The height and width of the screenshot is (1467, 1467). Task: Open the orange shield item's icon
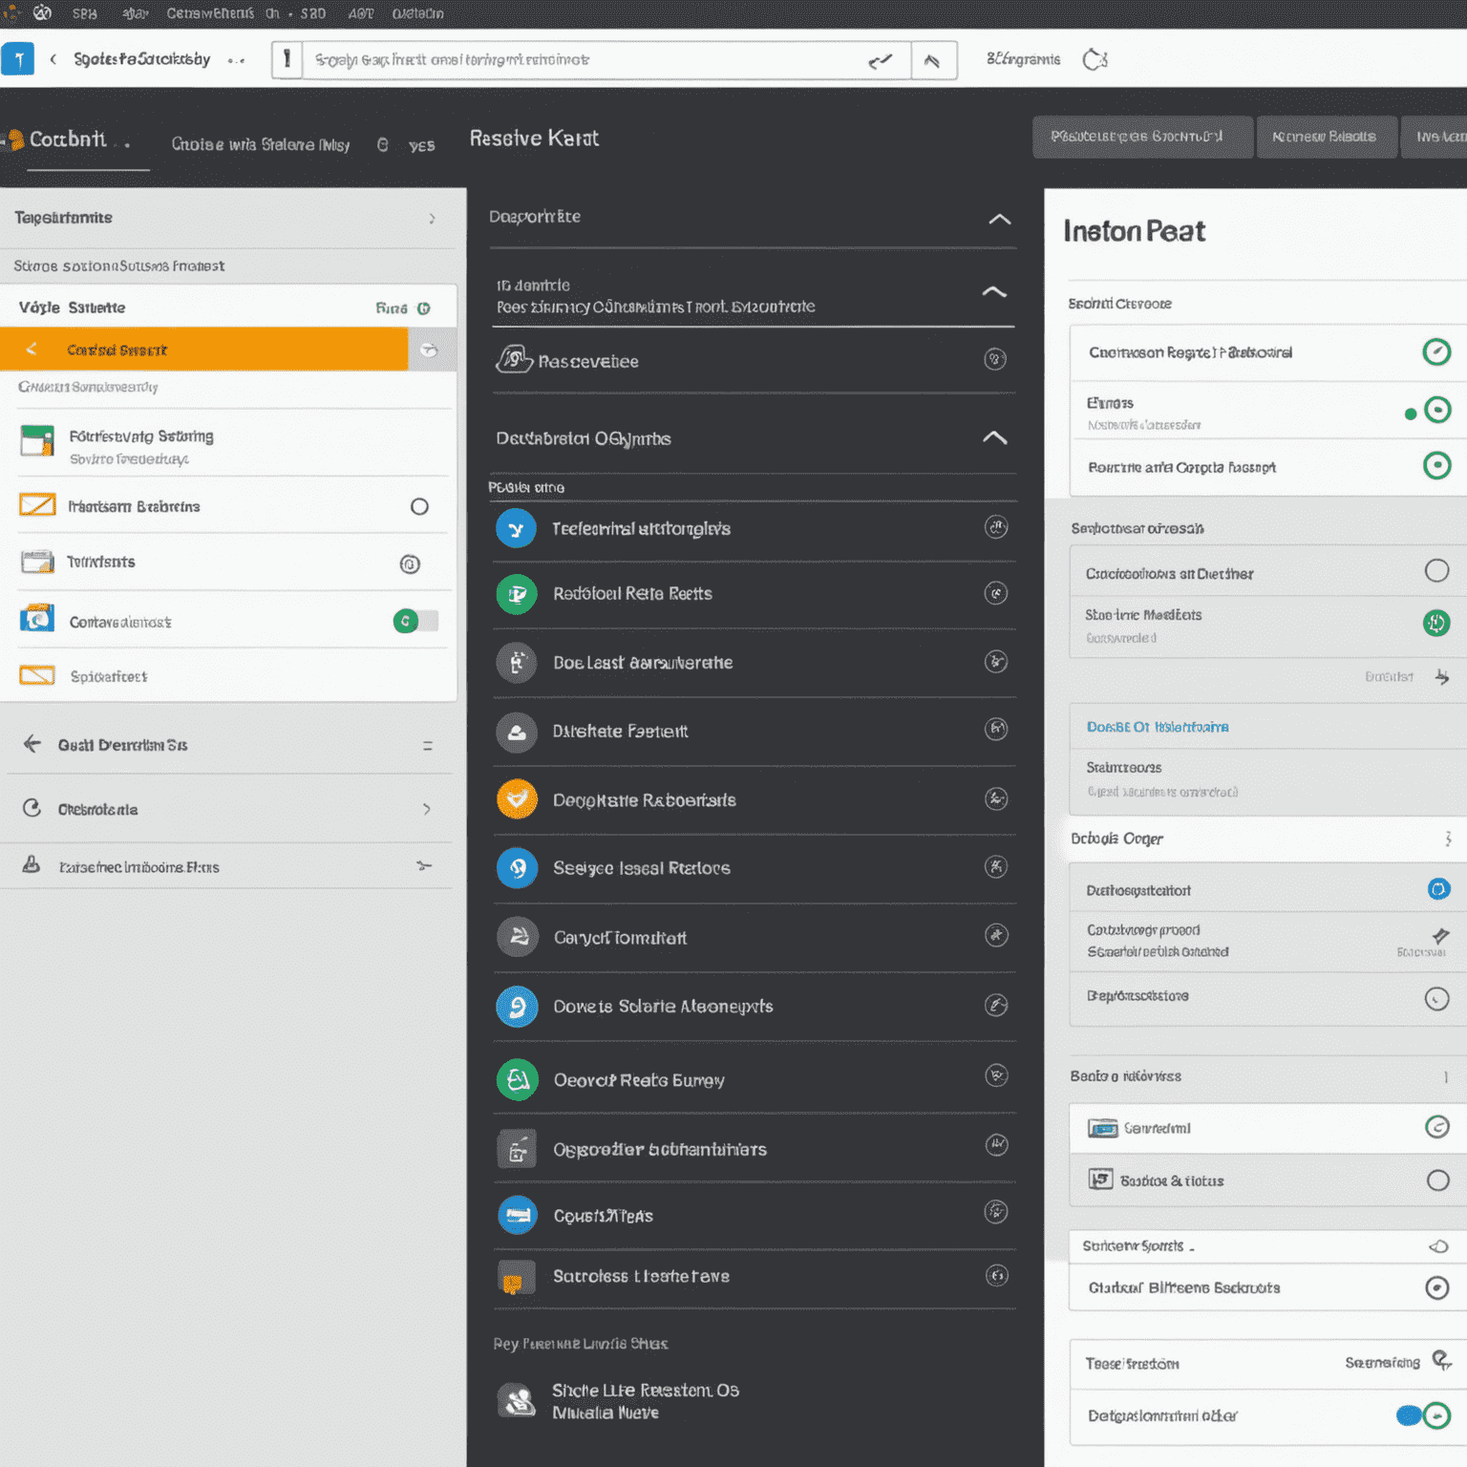[517, 800]
